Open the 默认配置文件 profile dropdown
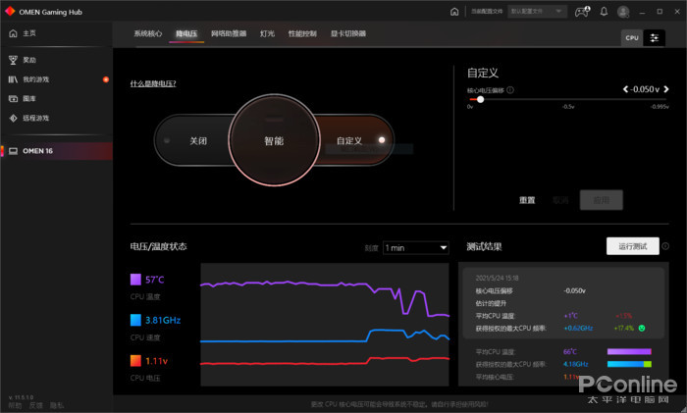The width and height of the screenshot is (687, 413). pos(538,12)
